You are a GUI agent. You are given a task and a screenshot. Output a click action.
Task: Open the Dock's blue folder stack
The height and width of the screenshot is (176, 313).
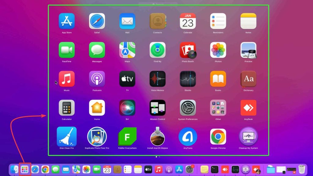[271, 170]
